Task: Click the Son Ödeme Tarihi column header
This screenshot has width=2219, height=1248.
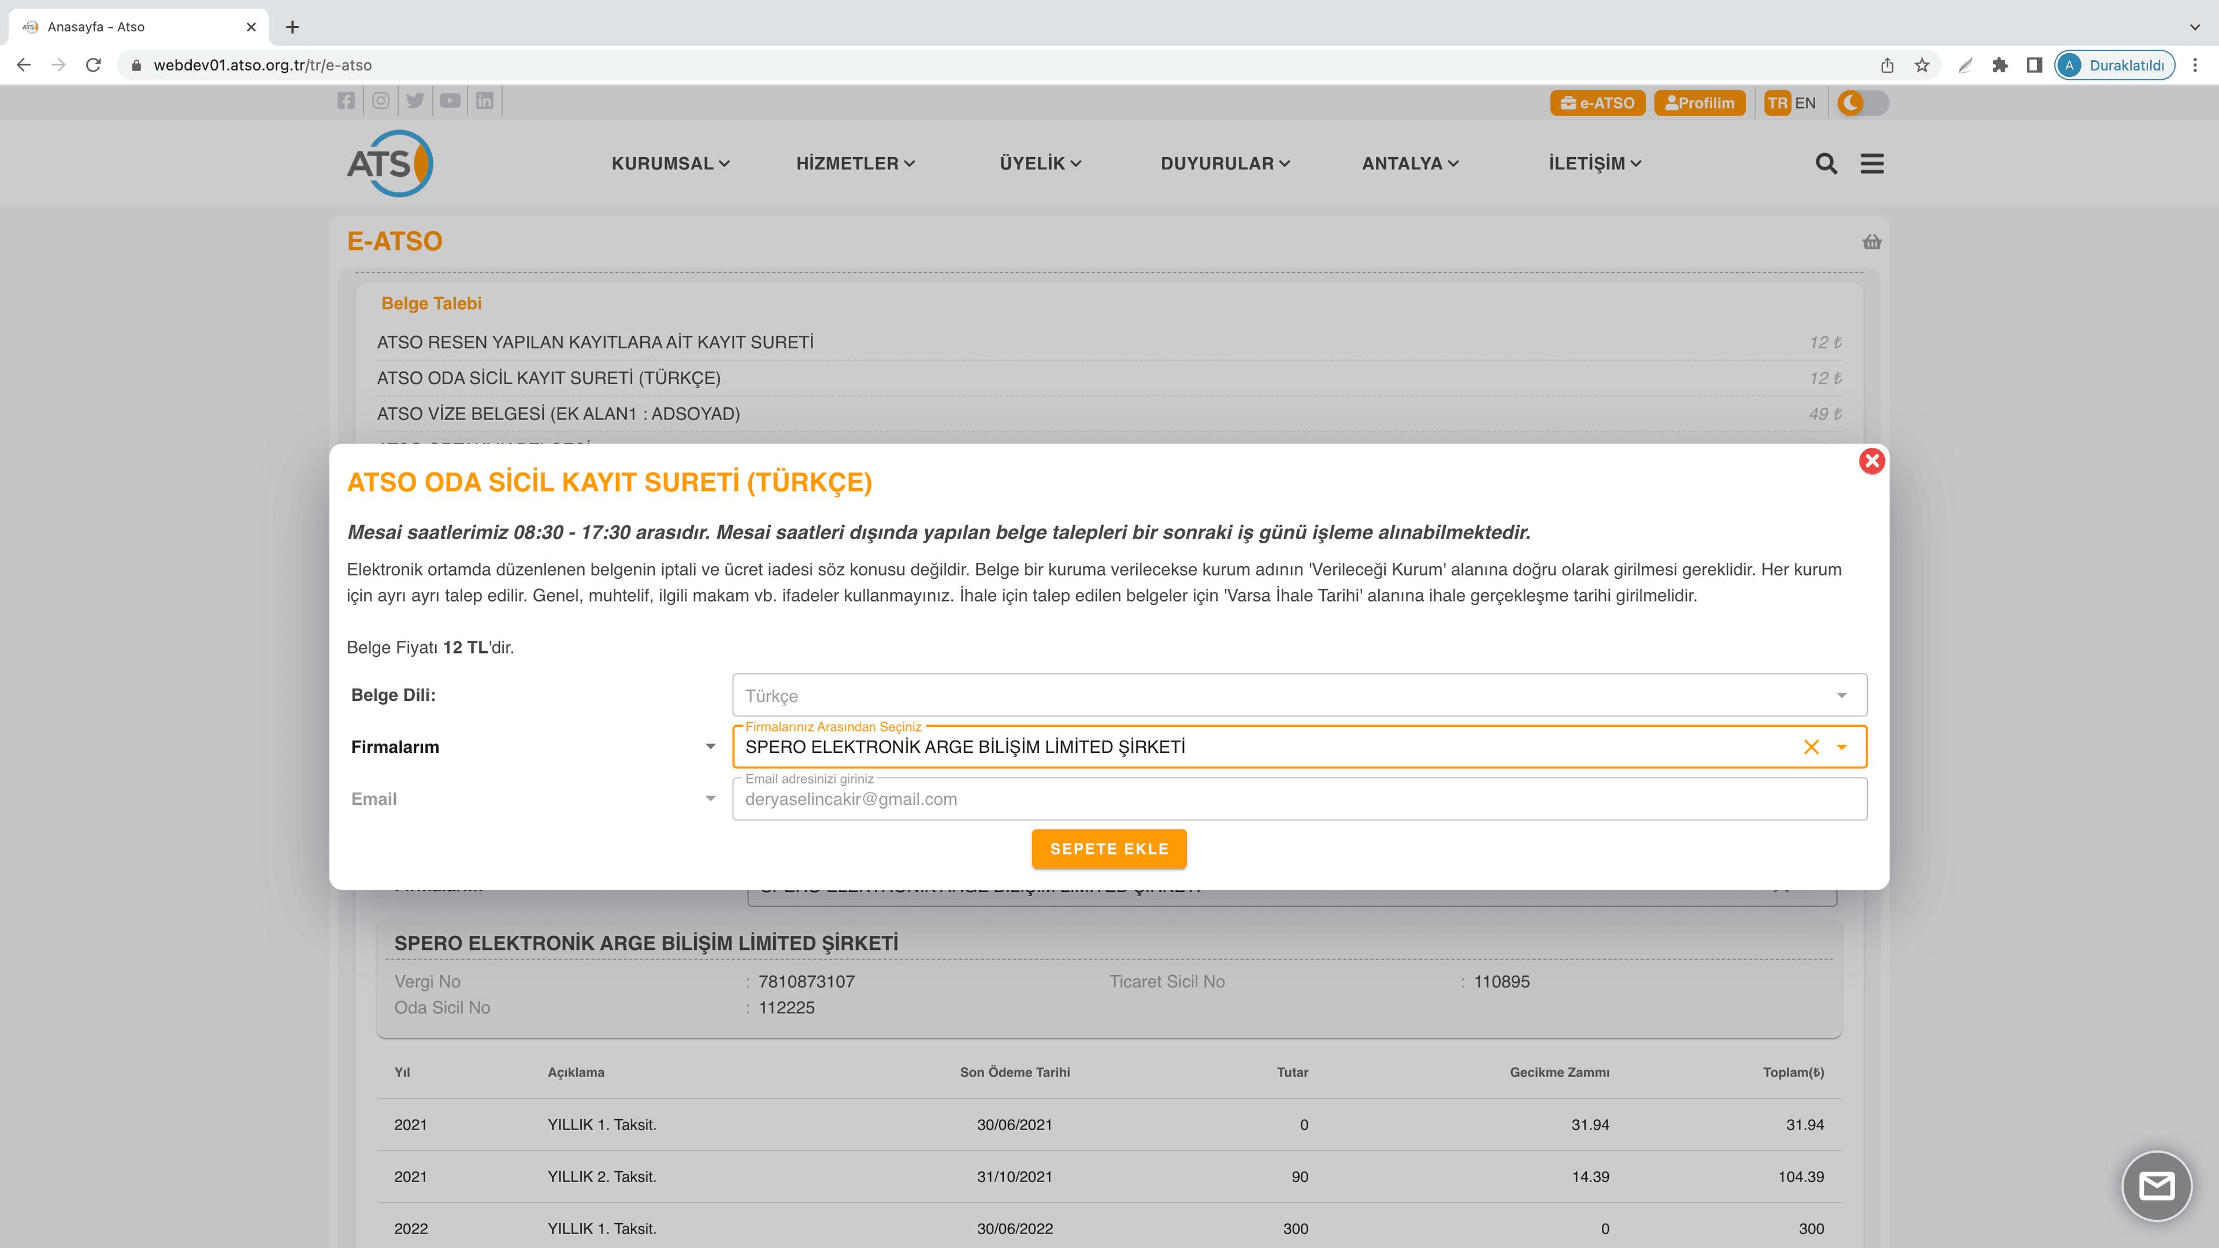Action: [x=1015, y=1072]
